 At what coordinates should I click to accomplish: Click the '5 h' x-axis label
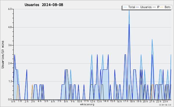(46, 101)
